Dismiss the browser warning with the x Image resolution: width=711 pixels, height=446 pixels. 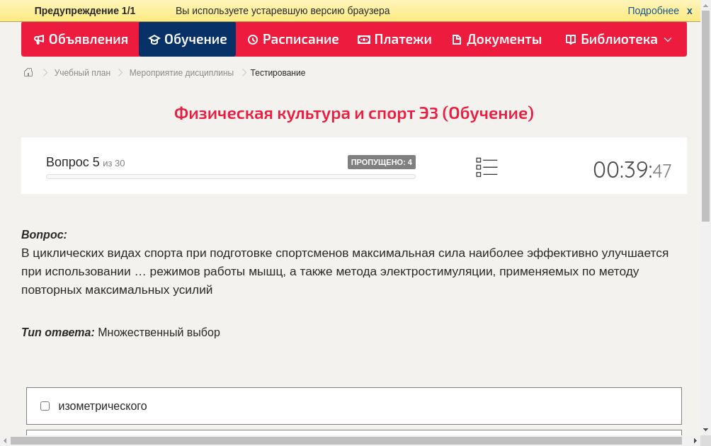[x=689, y=11]
